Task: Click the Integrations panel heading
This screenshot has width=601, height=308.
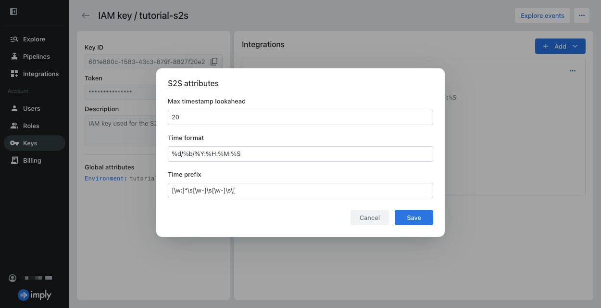Action: (x=263, y=44)
